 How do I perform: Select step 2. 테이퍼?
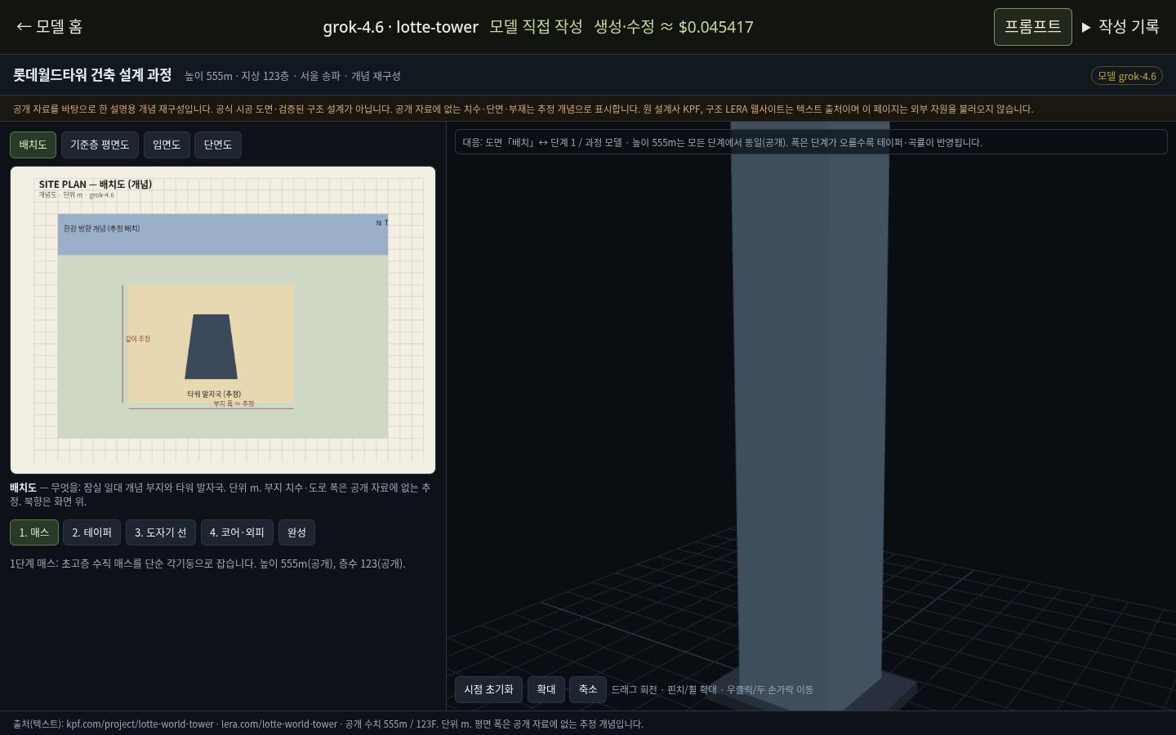[x=91, y=532]
